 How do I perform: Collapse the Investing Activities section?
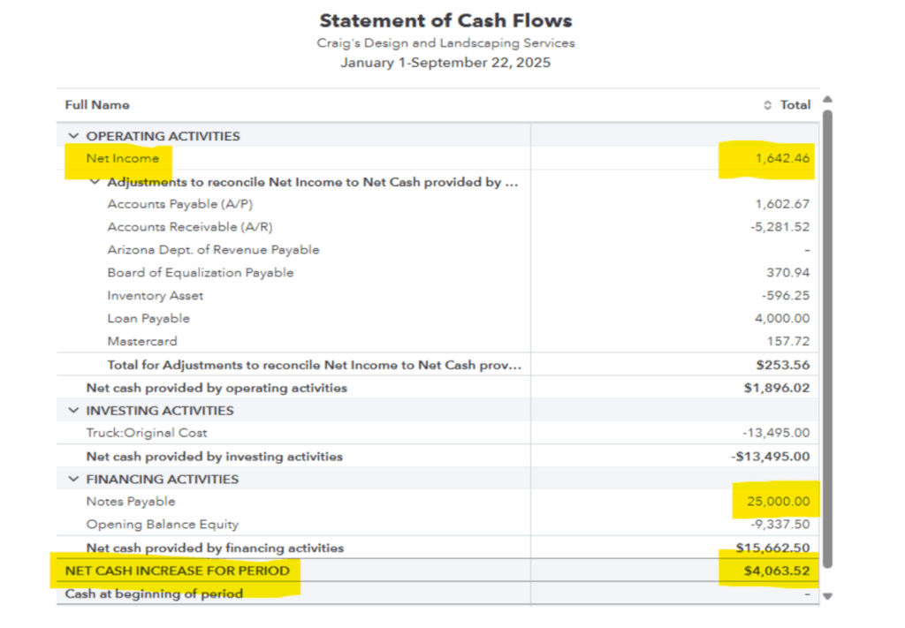tap(73, 411)
